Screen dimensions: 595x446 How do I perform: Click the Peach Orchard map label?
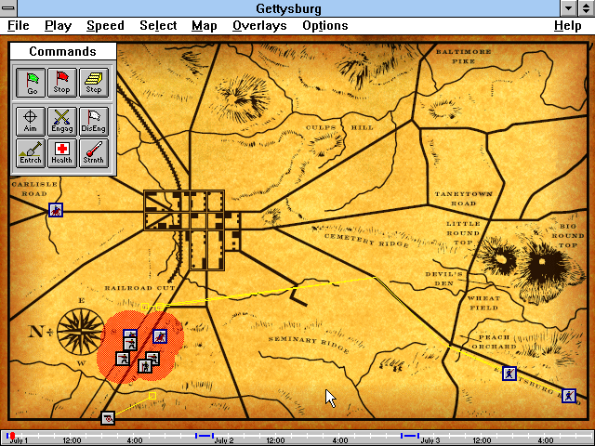[x=494, y=342]
